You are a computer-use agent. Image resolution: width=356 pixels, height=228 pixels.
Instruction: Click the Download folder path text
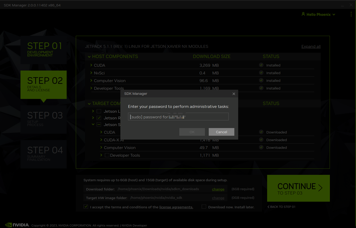pyautogui.click(x=158, y=189)
